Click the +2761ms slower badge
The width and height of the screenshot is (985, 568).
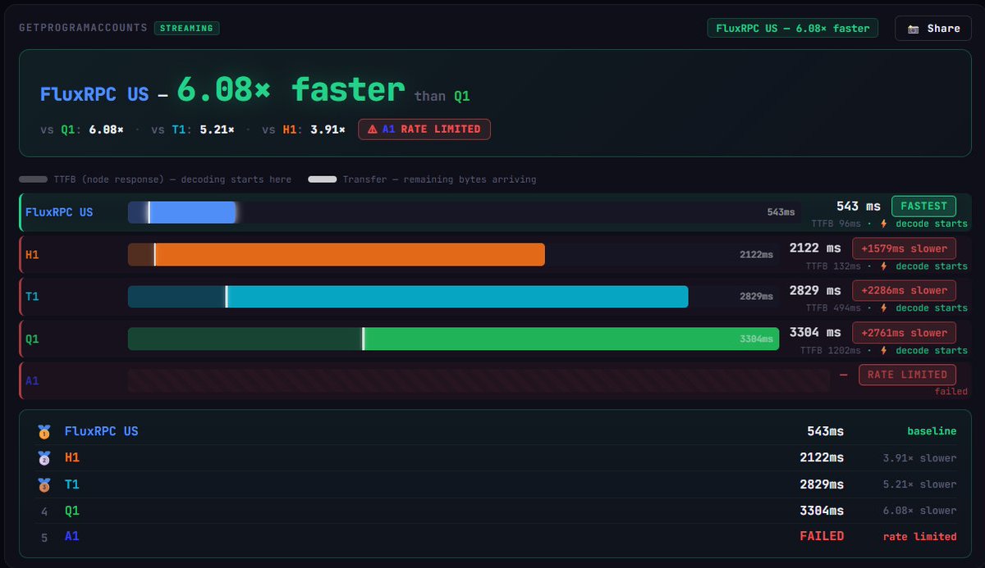click(x=905, y=333)
